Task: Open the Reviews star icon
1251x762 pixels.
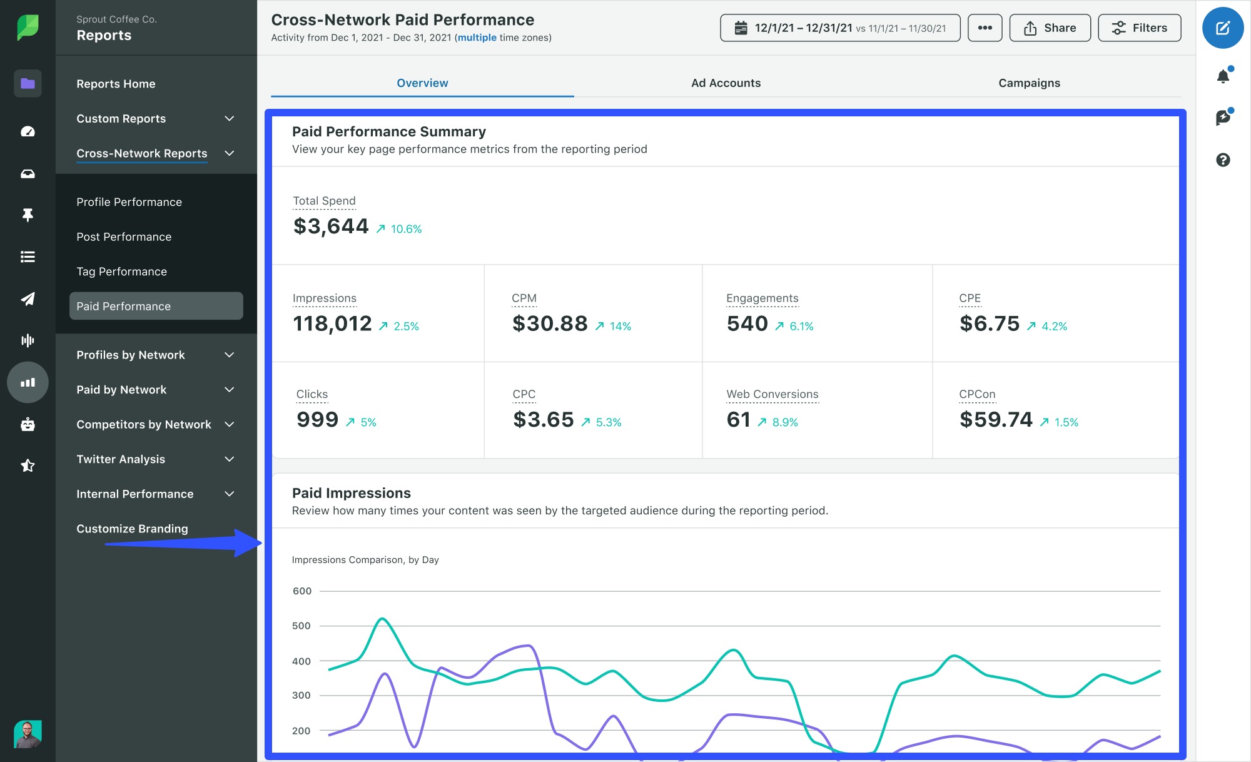Action: pos(28,465)
